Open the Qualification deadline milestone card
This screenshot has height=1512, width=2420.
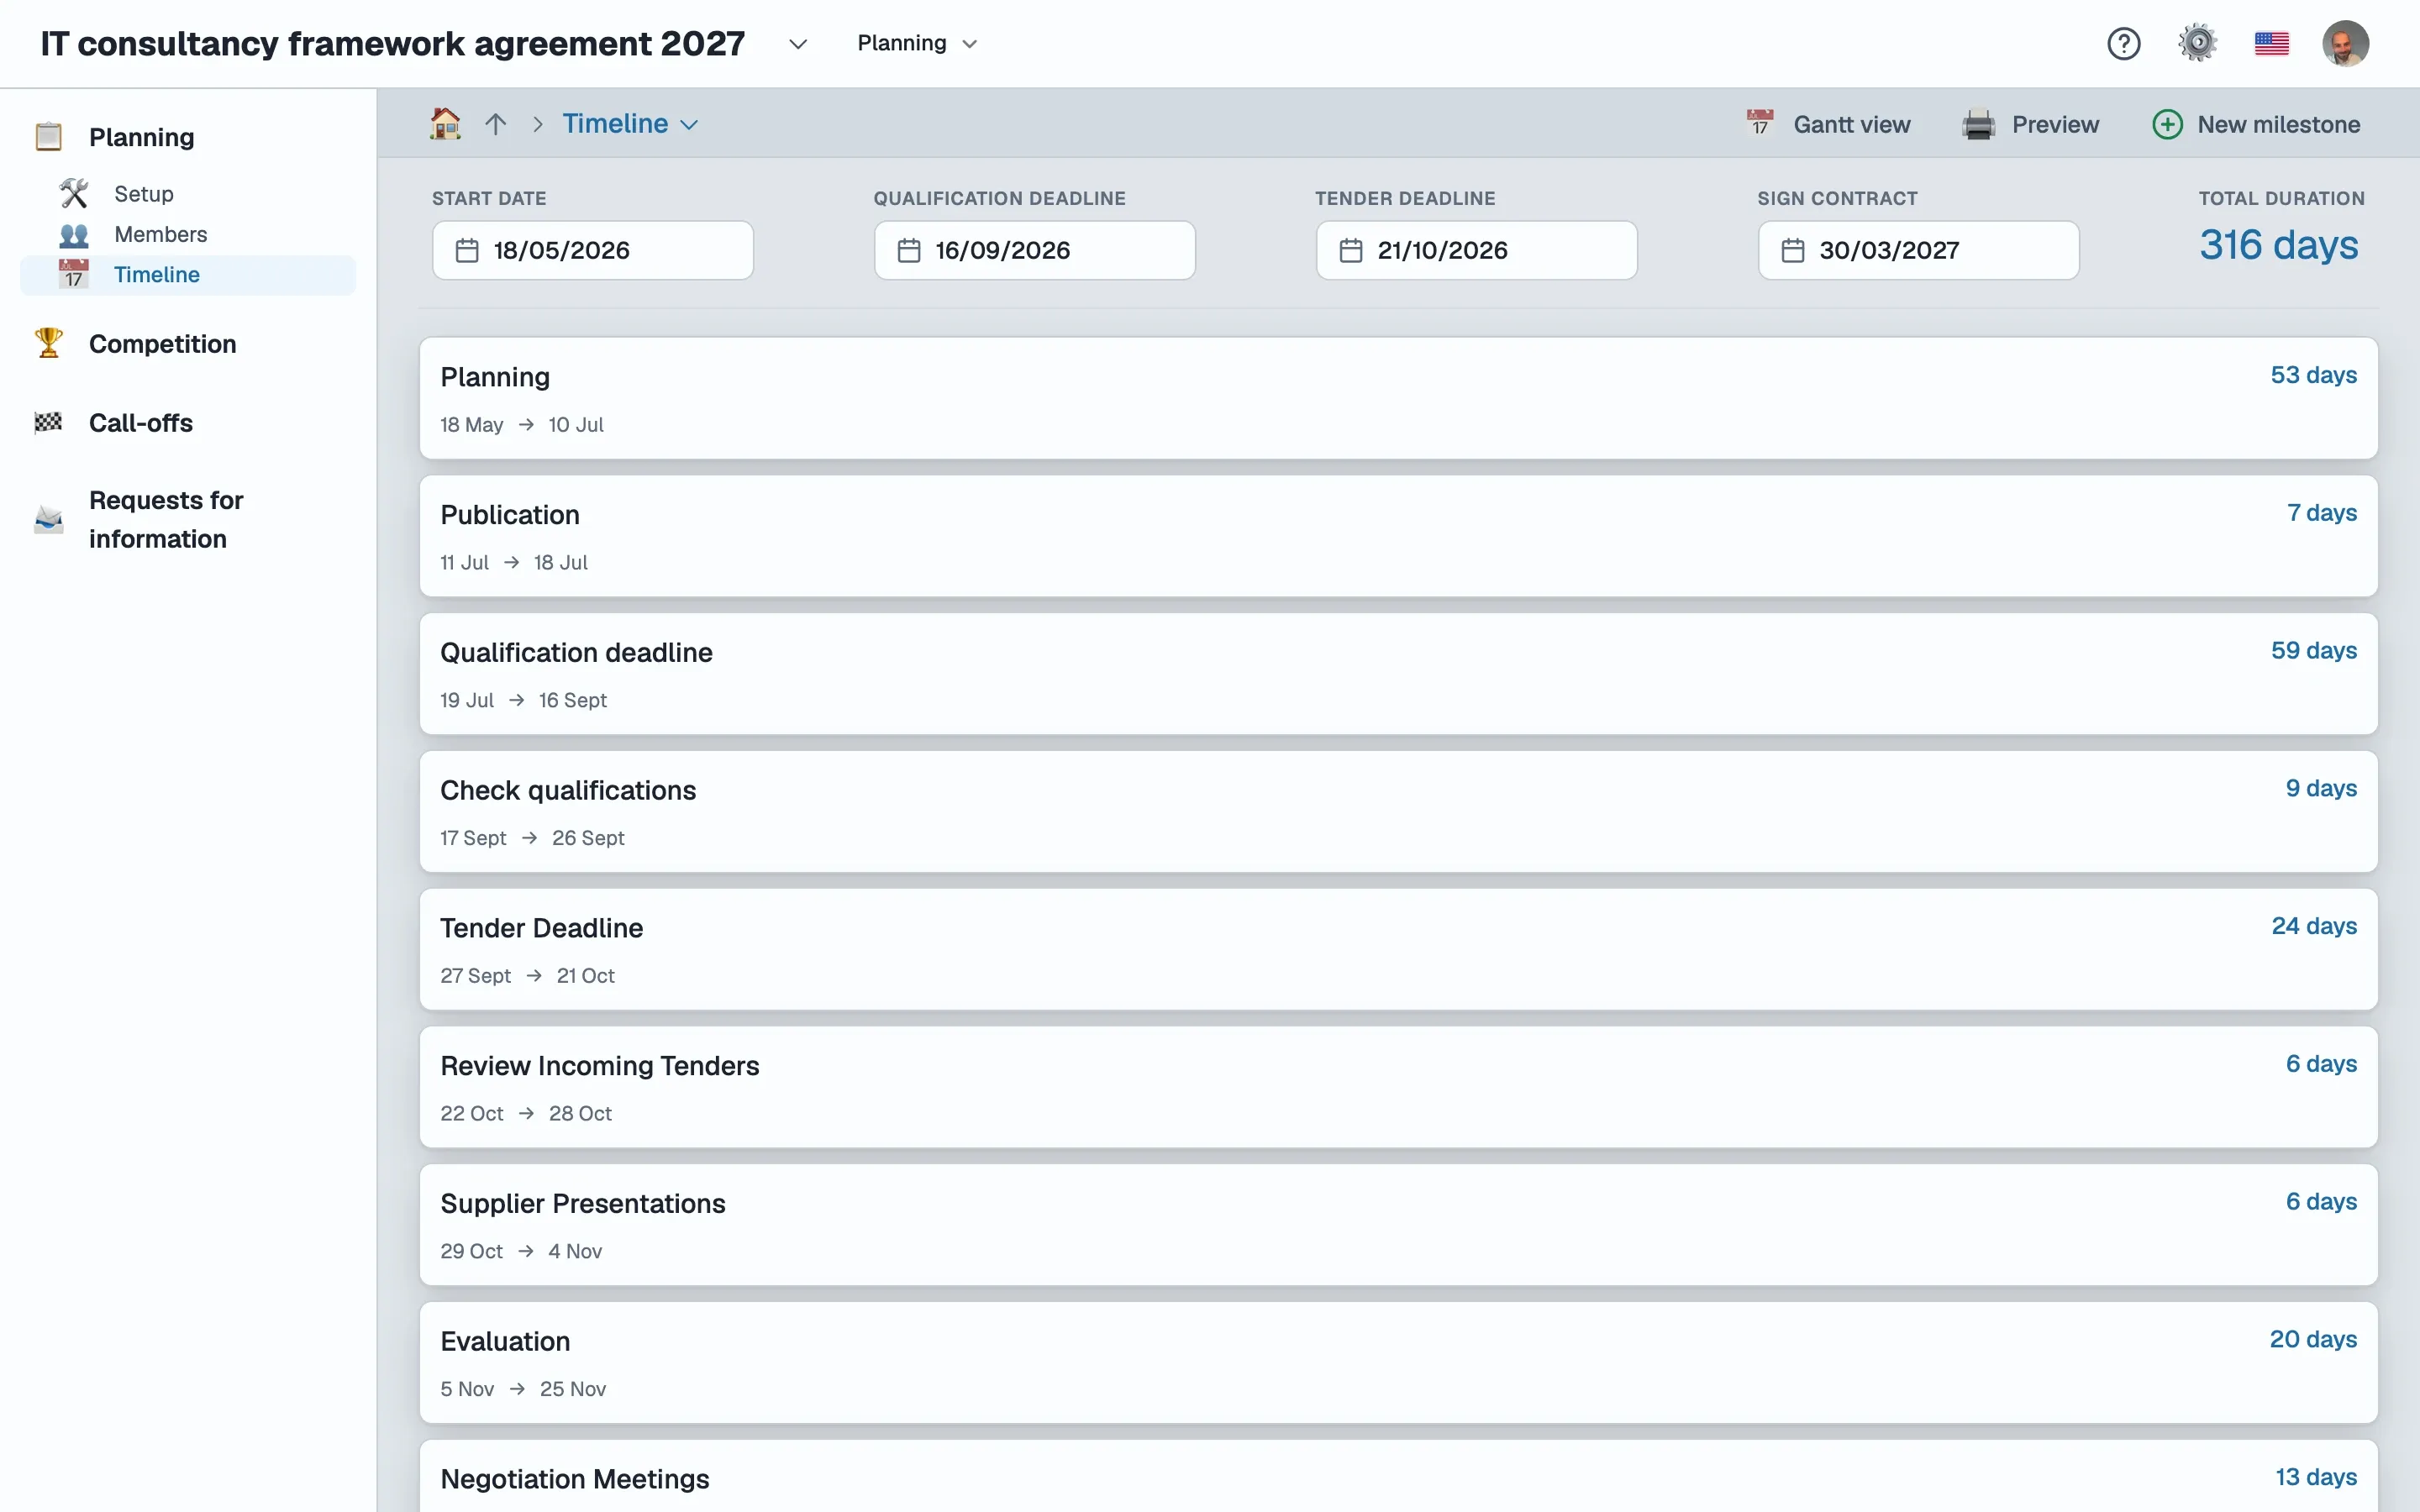[1398, 674]
